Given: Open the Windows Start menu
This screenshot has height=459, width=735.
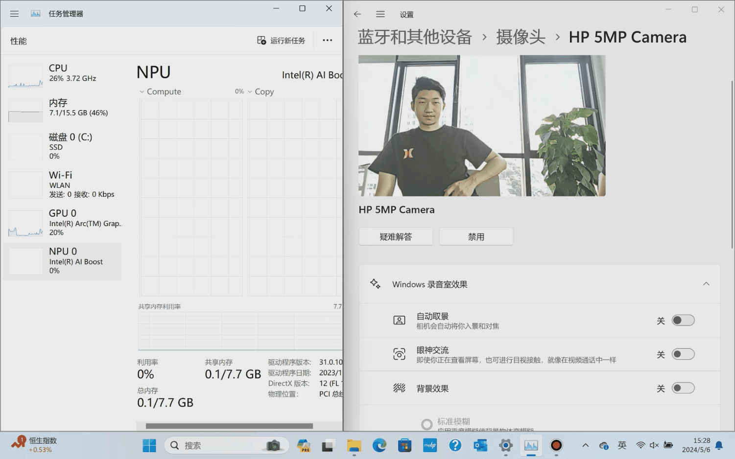Looking at the screenshot, I should (x=149, y=445).
